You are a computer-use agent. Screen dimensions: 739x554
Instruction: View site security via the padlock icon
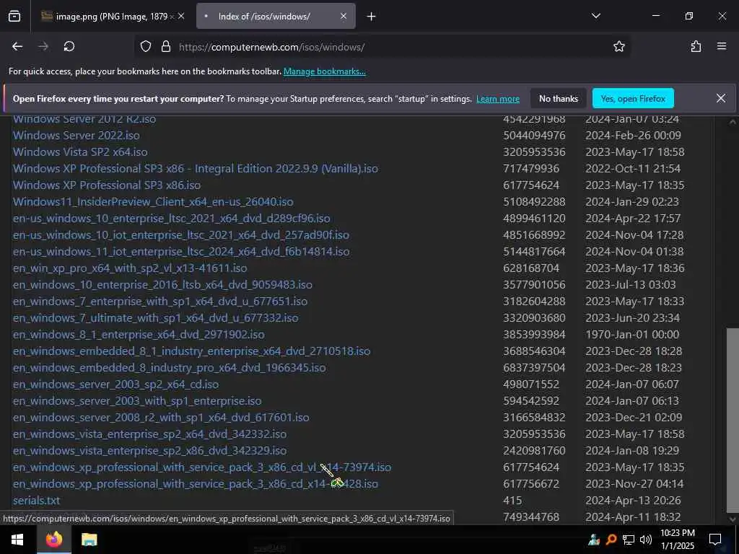pyautogui.click(x=165, y=46)
